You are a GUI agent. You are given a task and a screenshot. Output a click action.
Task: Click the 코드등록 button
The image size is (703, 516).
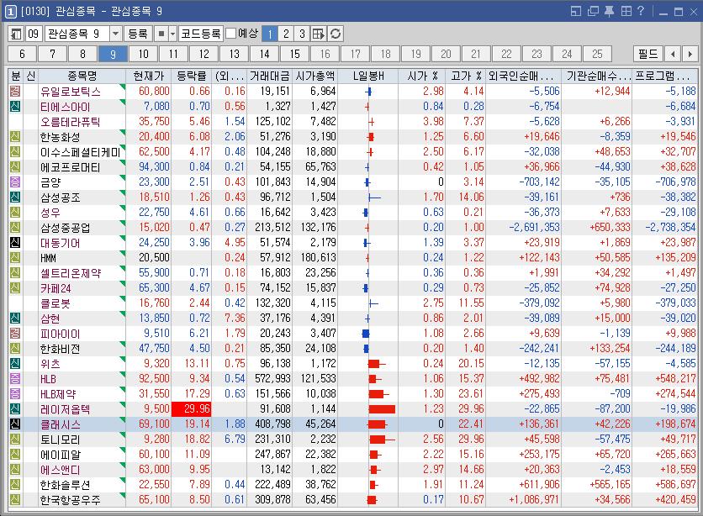pos(201,34)
